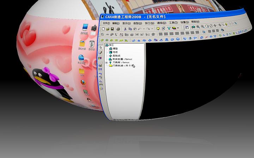The width and height of the screenshot is (254, 158).
Task: Click the yellow light bulb display icon
Action: point(226,24)
